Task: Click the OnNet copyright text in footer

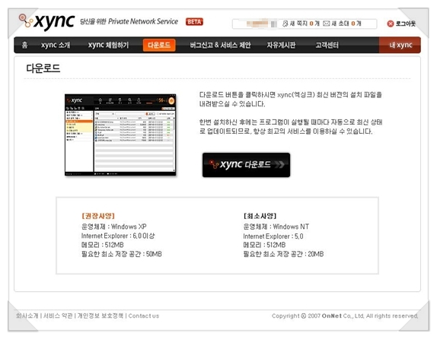Action: [x=345, y=315]
